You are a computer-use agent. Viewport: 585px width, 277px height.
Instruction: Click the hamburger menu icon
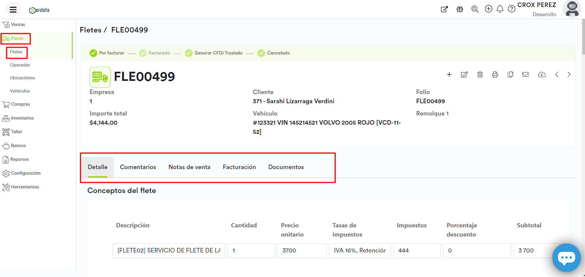(x=13, y=10)
